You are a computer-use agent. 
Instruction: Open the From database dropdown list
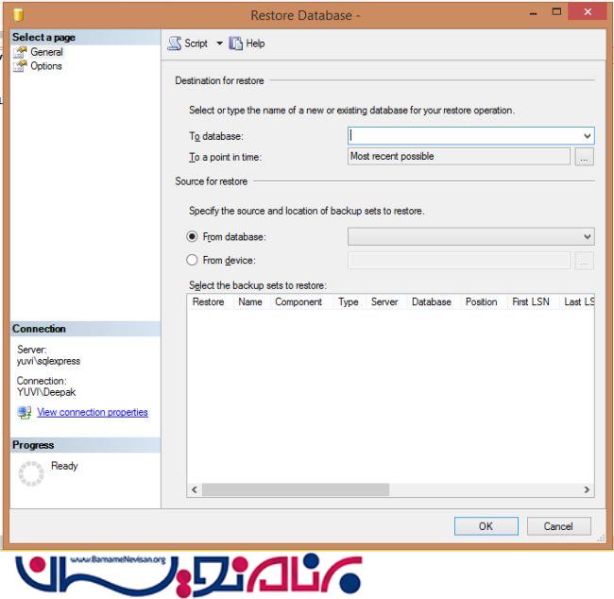coord(587,237)
